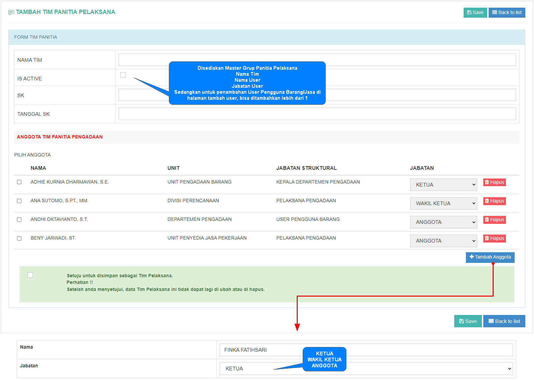Remove ANA SUTOMO using Hapus trash button
The height and width of the screenshot is (380, 534).
click(494, 201)
